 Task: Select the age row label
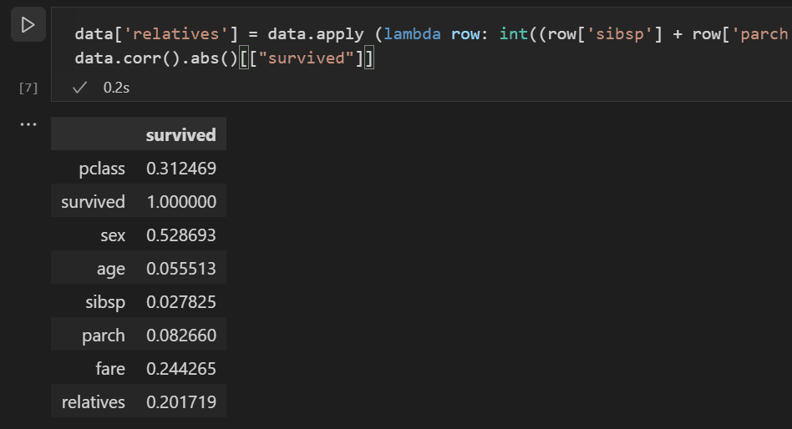pyautogui.click(x=110, y=269)
